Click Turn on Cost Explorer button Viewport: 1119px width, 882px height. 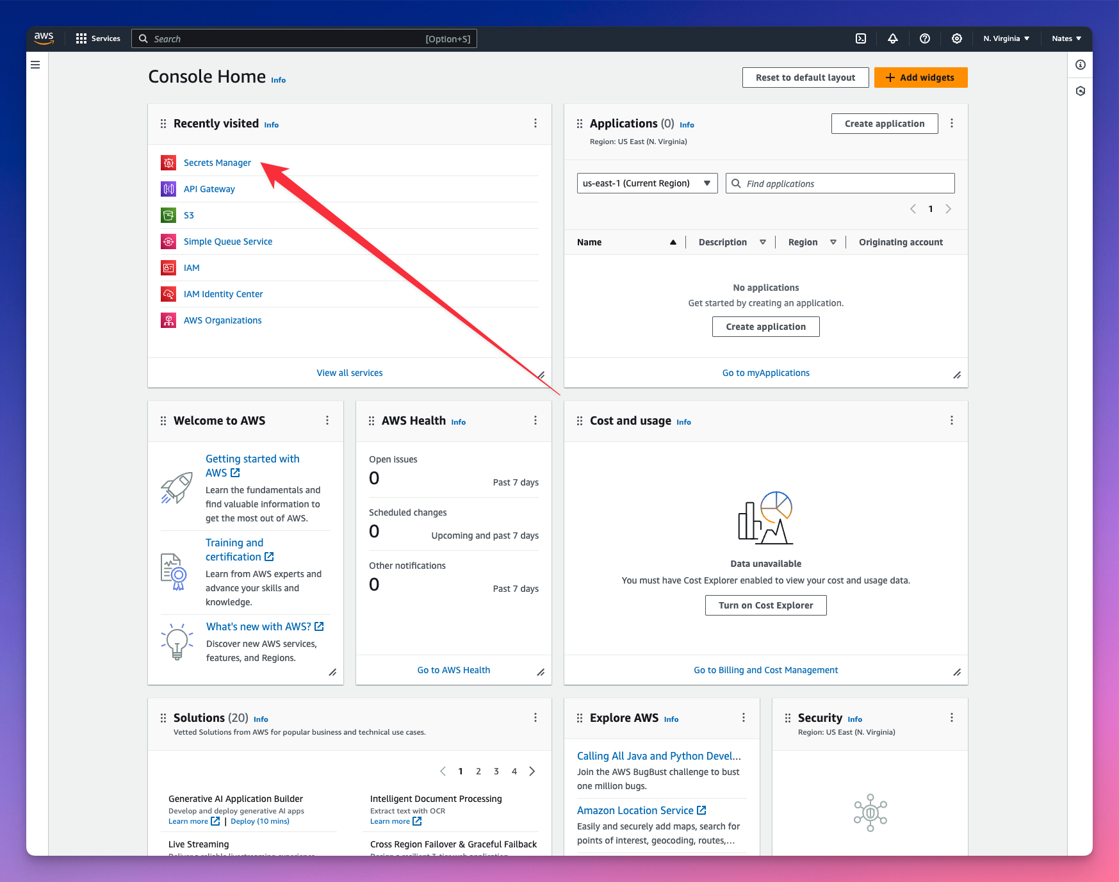(765, 605)
